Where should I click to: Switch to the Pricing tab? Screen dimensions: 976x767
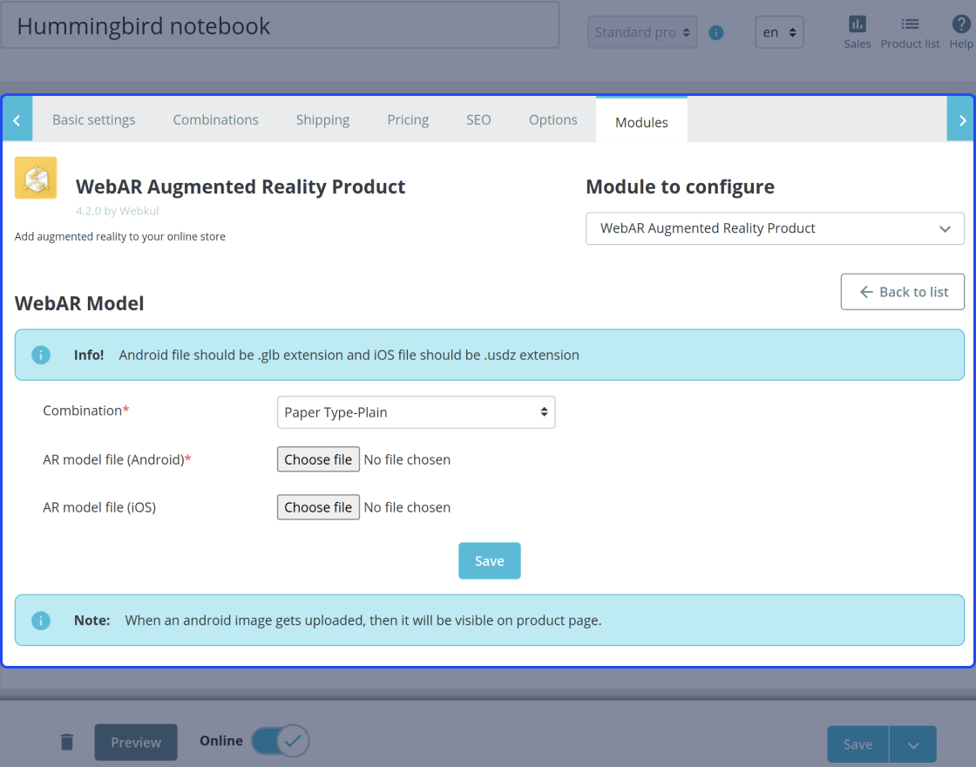click(408, 119)
